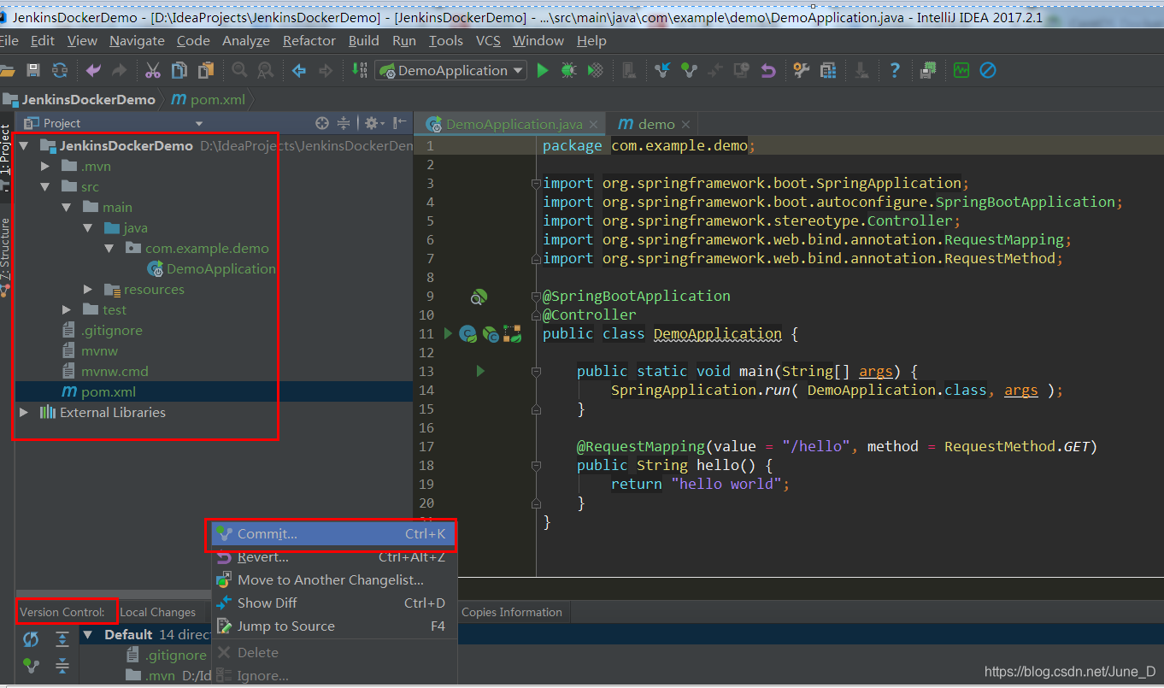Expand the .mvn folder arrow
This screenshot has width=1164, height=688.
click(x=45, y=167)
